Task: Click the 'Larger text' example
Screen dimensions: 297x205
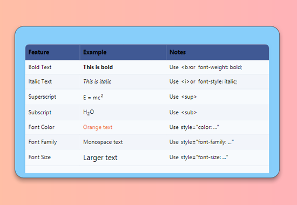Action: (100, 158)
